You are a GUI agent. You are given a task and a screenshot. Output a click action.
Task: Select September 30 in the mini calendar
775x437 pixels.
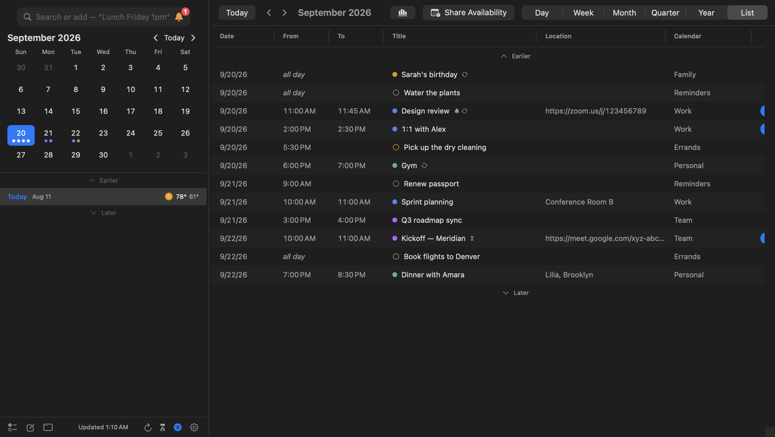coord(103,155)
